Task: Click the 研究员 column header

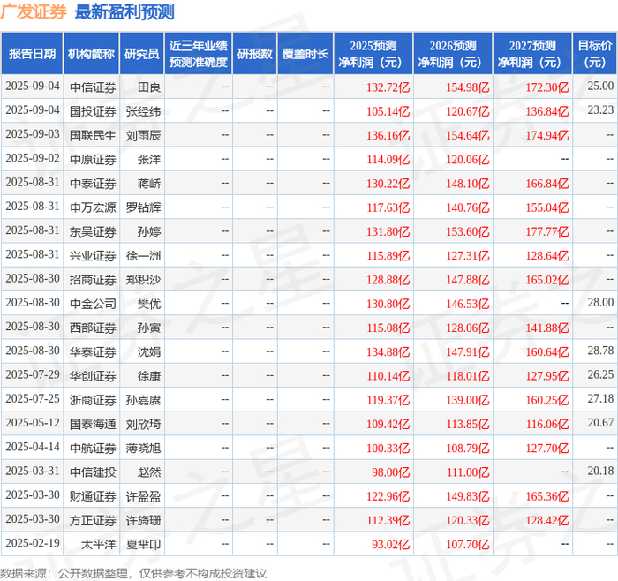Action: pyautogui.click(x=142, y=54)
